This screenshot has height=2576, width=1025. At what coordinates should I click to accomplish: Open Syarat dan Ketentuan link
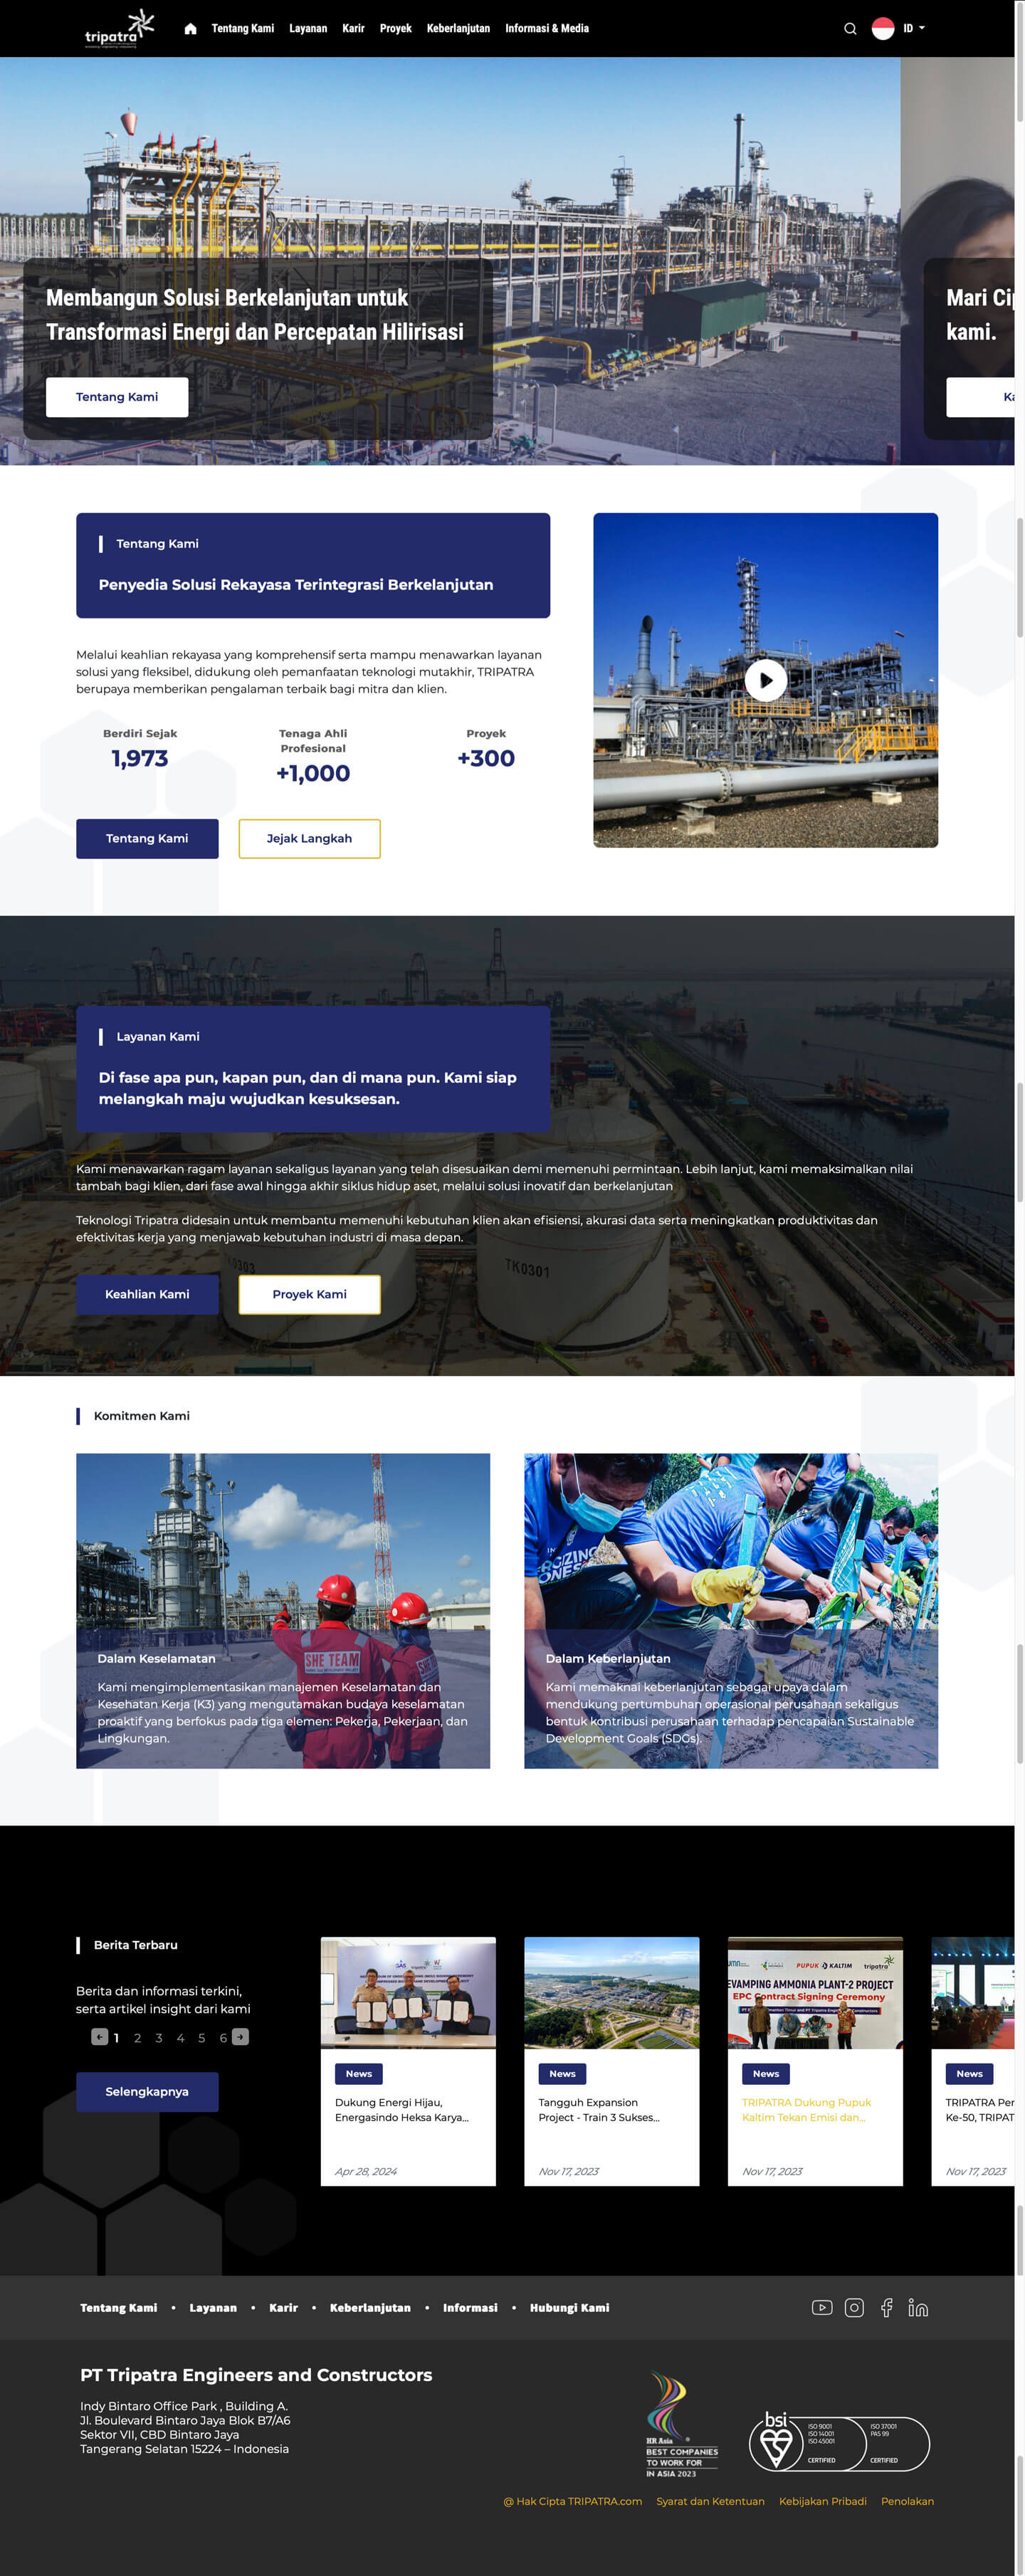[x=710, y=2501]
